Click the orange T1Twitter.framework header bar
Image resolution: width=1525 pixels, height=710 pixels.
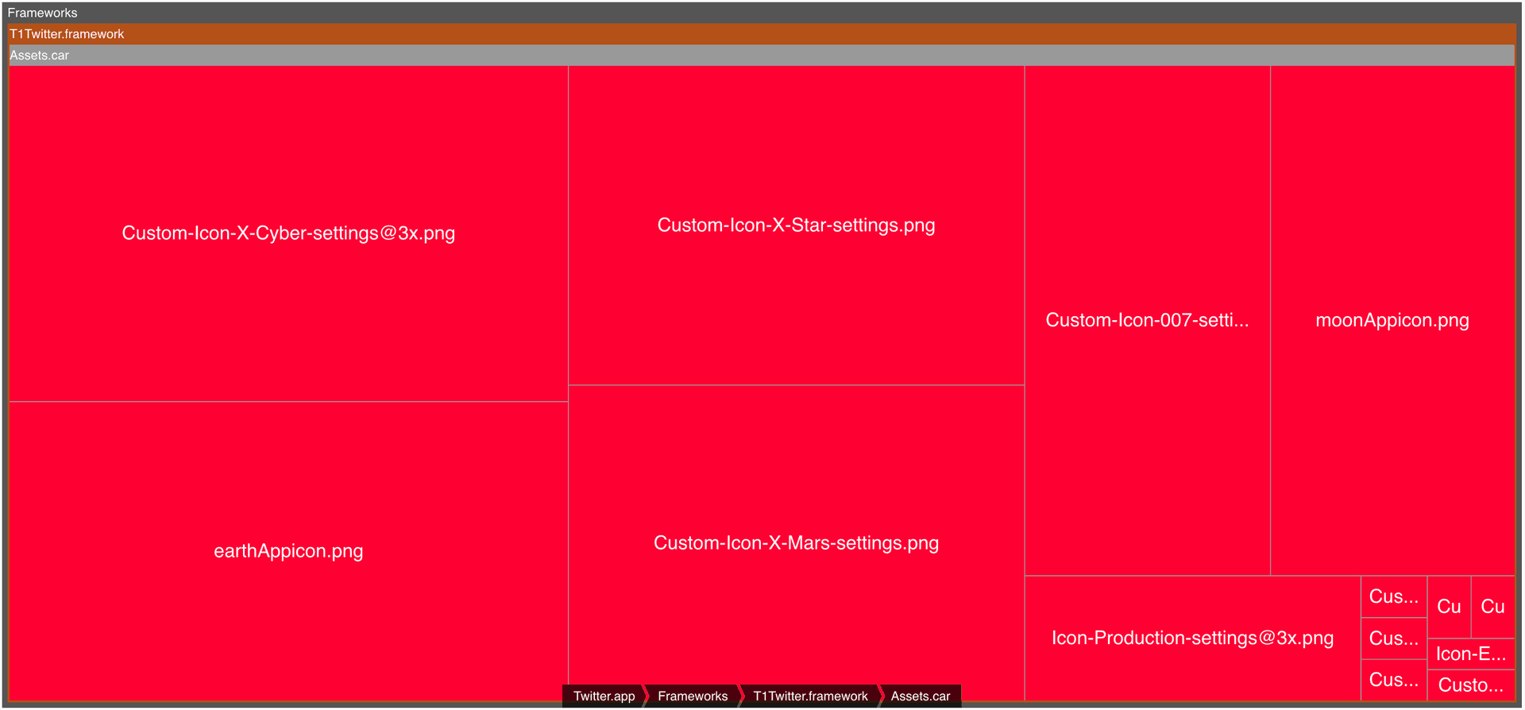(x=761, y=34)
